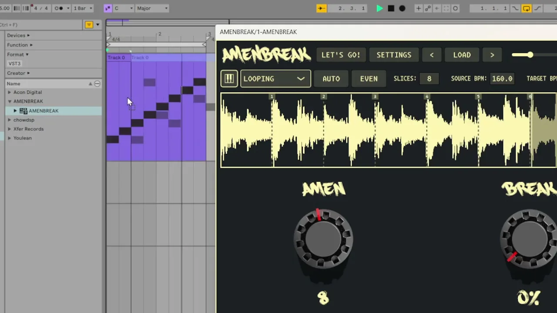Open the browser filter options arrow

point(97,25)
